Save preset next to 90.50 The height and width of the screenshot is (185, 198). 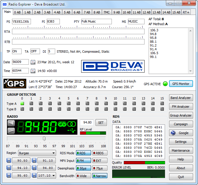point(9,161)
